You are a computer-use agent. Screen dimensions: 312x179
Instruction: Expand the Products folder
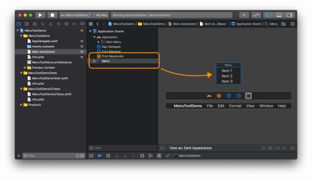pos(21,105)
